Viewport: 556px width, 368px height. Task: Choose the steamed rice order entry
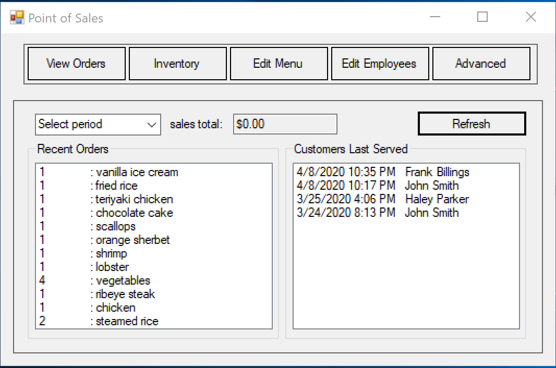tap(127, 321)
